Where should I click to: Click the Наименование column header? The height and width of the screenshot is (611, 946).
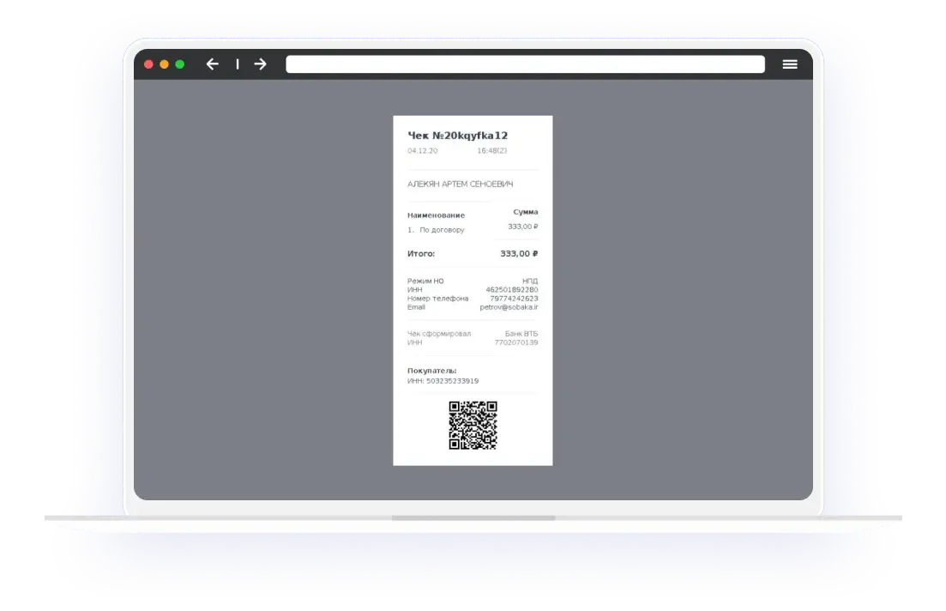coord(436,215)
